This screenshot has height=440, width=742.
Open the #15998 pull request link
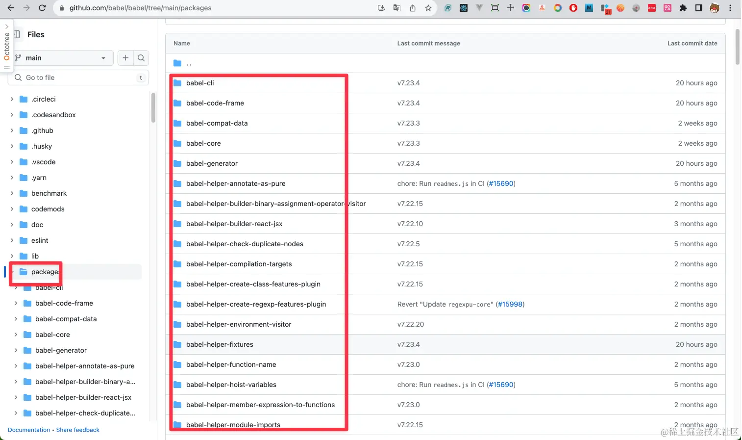click(x=510, y=304)
